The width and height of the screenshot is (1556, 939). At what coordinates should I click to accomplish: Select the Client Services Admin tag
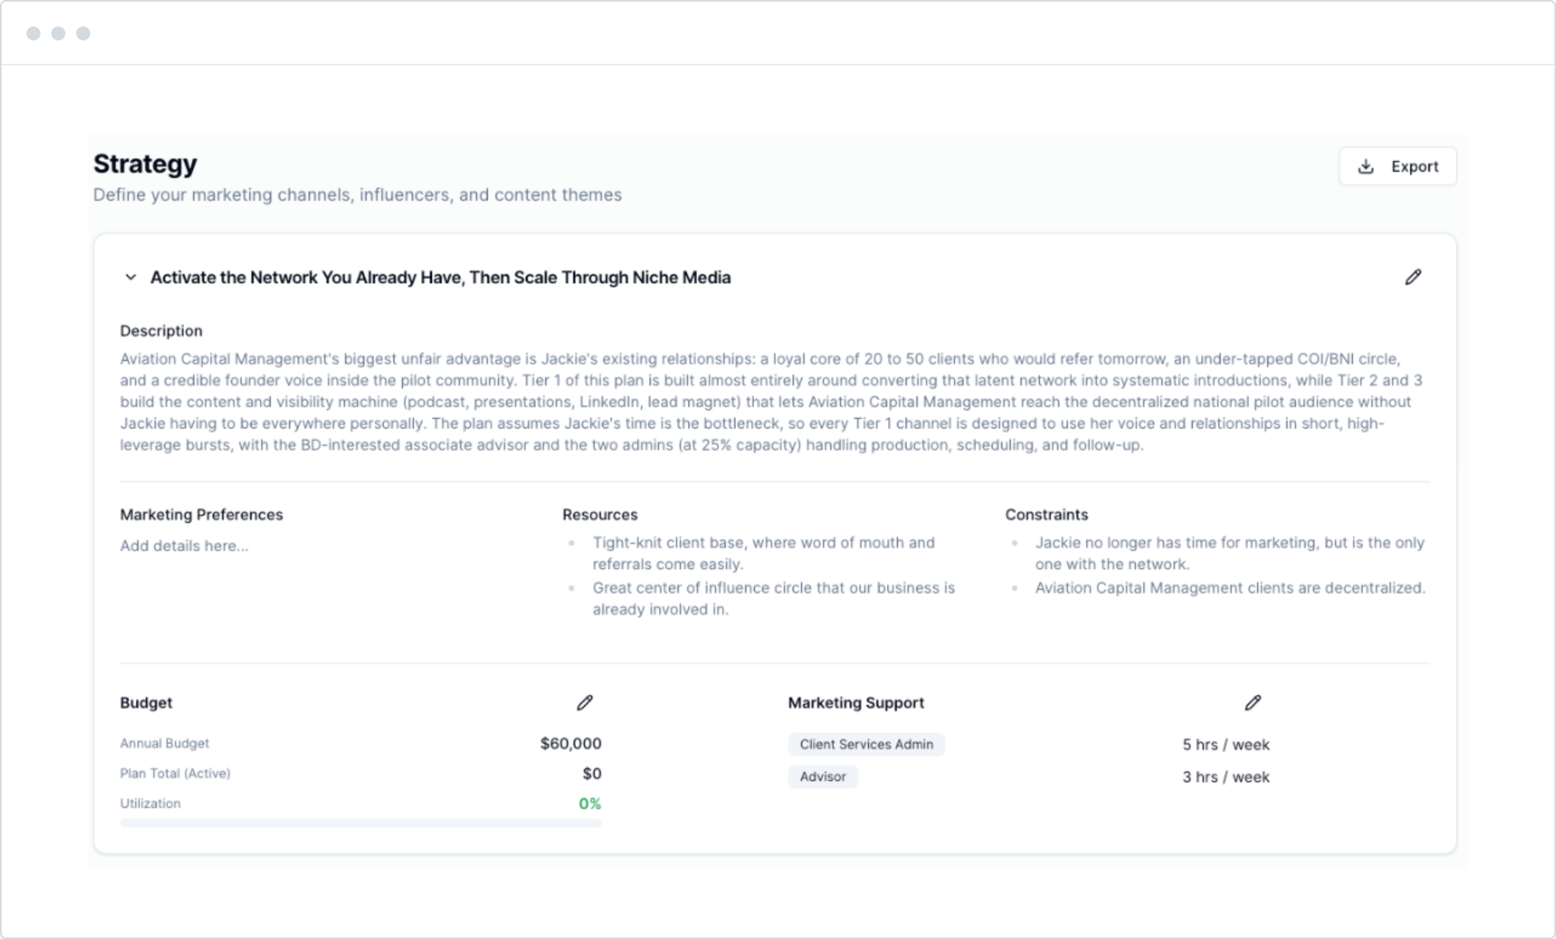click(x=866, y=744)
